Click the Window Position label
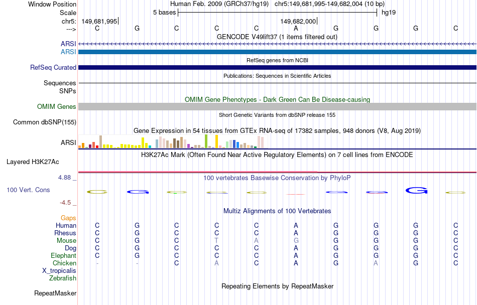Image resolution: width=477 pixels, height=305 pixels. click(x=52, y=4)
